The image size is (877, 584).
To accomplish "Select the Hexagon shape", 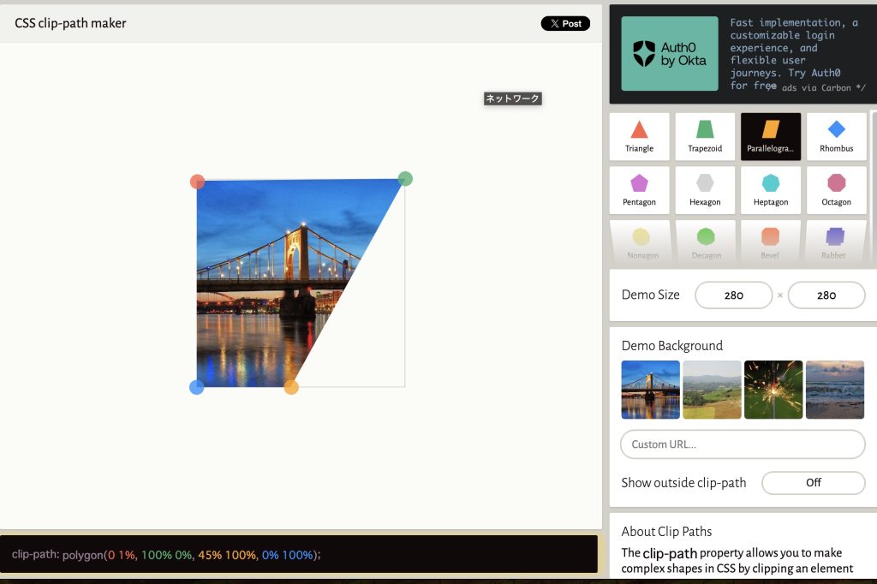I will [705, 190].
